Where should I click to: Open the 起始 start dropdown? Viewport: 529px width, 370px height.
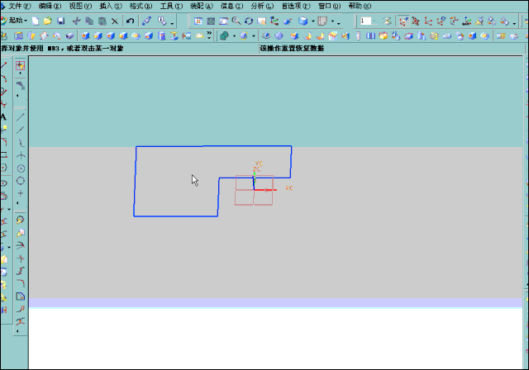(14, 21)
